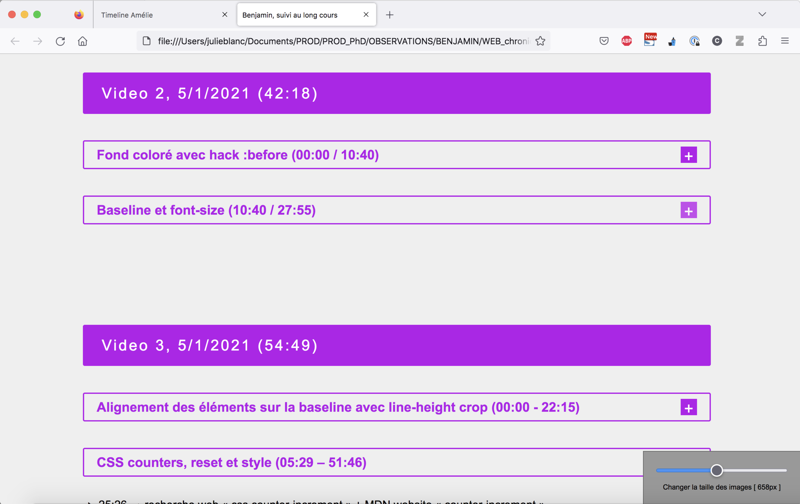This screenshot has width=800, height=504.
Task: Select the 'Benjamin, suivi au long cours' tab
Action: click(x=297, y=15)
